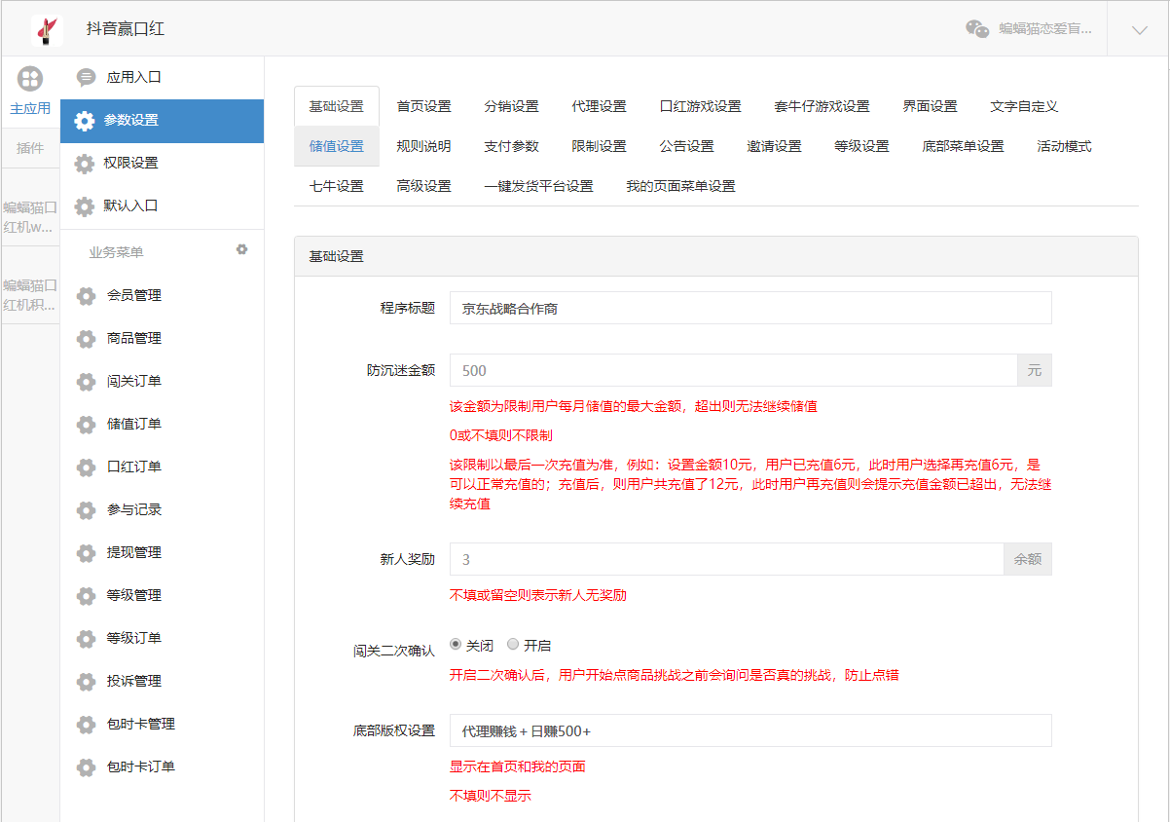Switch to 等级设置 tab
The image size is (1170, 822).
(x=861, y=146)
